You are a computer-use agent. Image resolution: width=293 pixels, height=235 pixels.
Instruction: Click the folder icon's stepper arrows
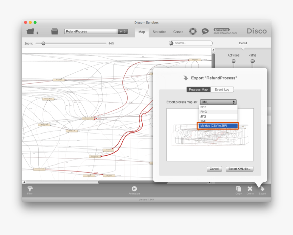click(x=37, y=33)
